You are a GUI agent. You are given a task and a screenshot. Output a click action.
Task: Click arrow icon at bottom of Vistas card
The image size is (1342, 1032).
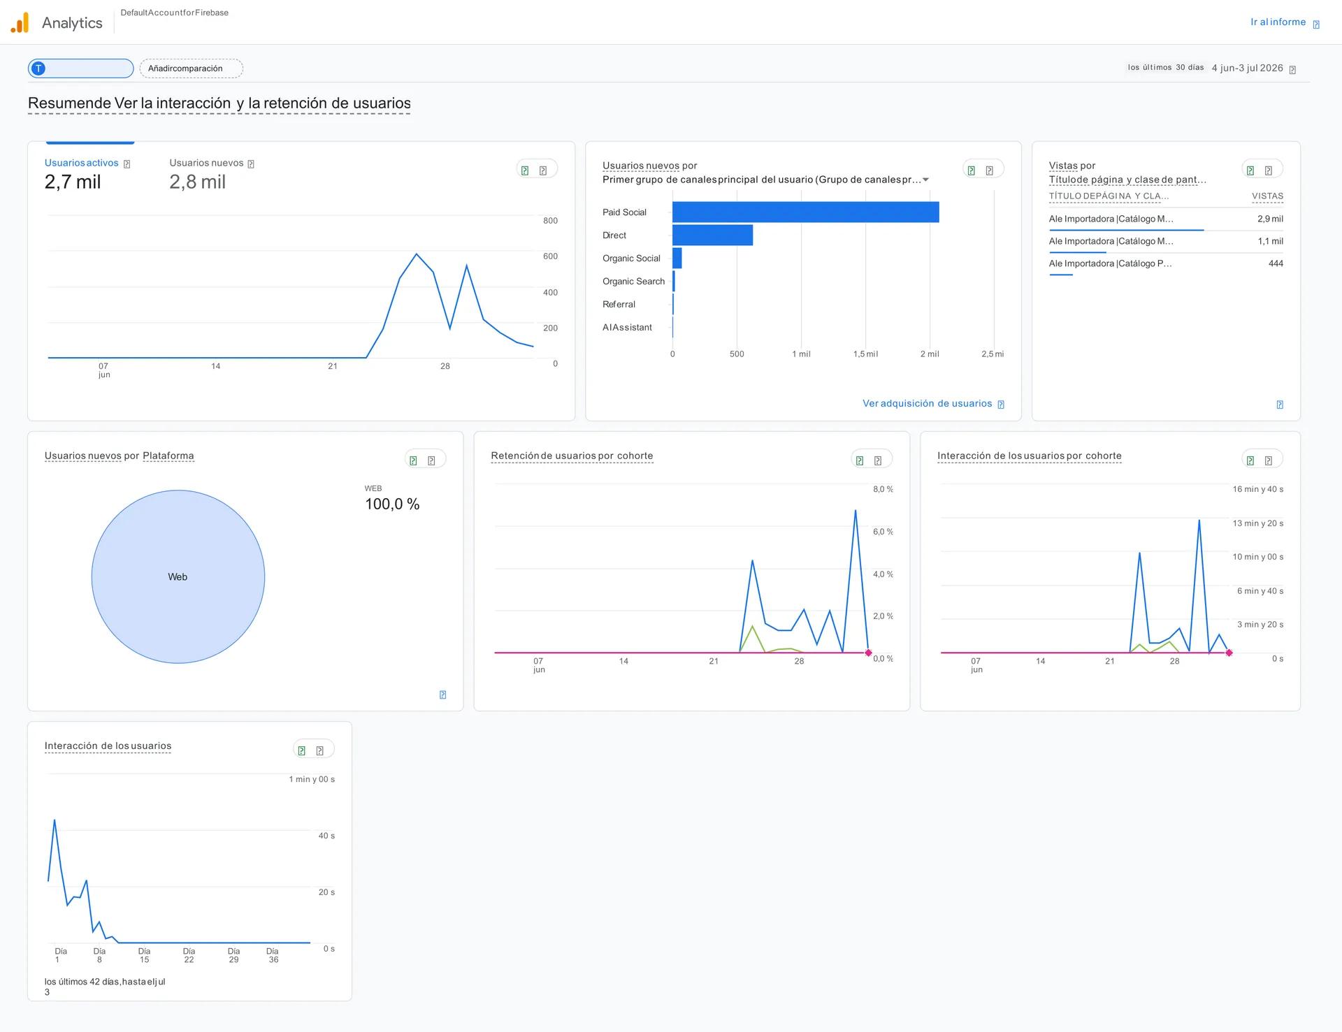click(x=1280, y=405)
